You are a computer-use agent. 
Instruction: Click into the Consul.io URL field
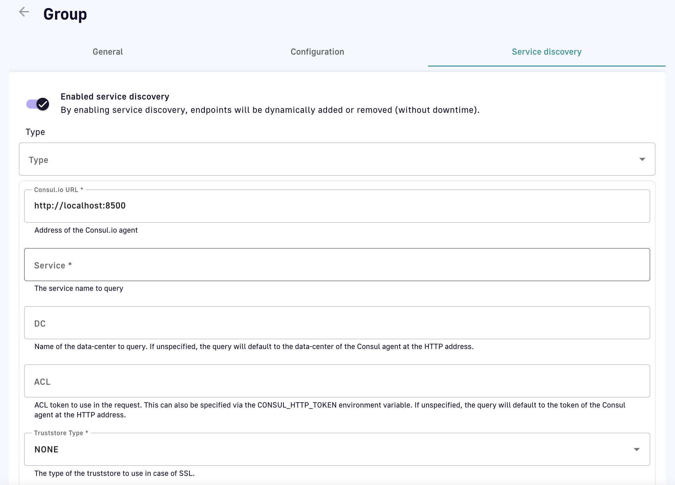(337, 206)
